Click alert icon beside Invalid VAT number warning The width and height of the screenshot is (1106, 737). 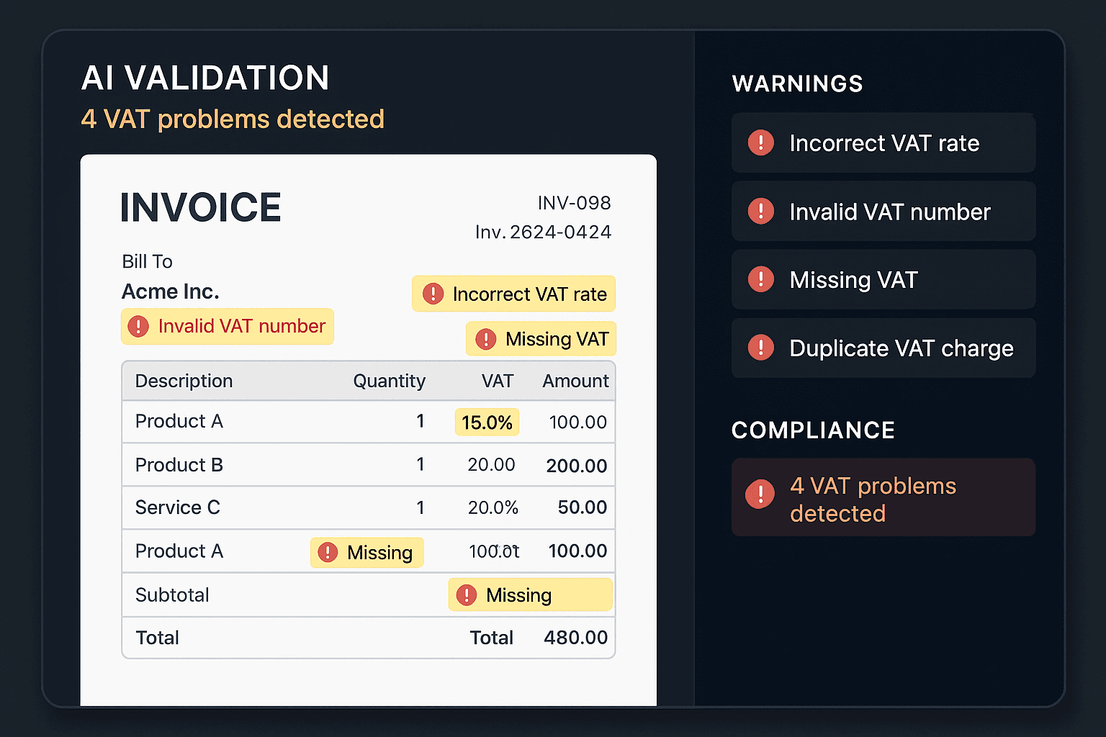pos(760,211)
